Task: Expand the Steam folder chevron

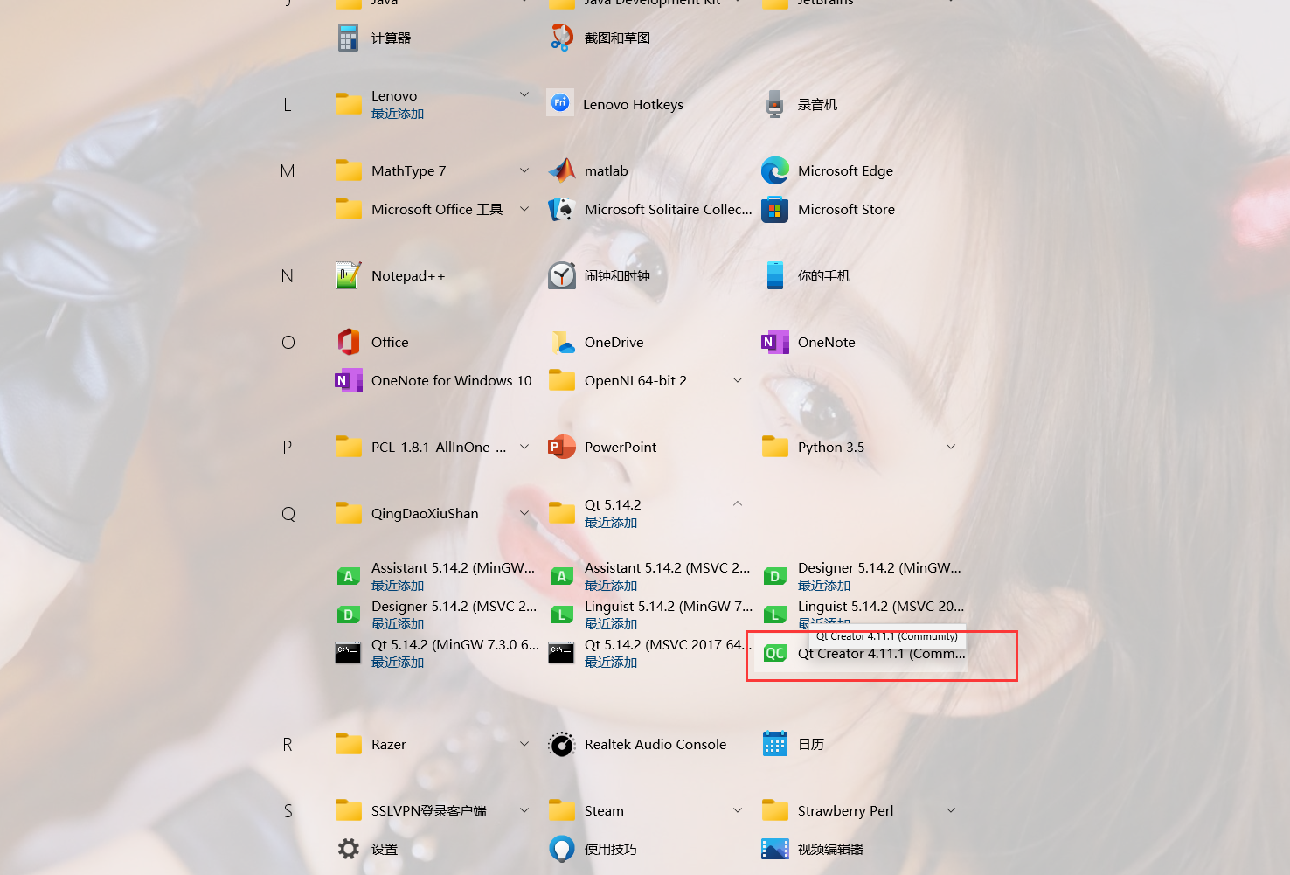Action: [738, 810]
